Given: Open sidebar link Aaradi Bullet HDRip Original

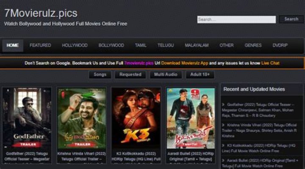Looking at the screenshot, I should pos(260,163).
